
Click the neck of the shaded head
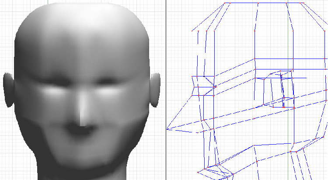click(81, 174)
